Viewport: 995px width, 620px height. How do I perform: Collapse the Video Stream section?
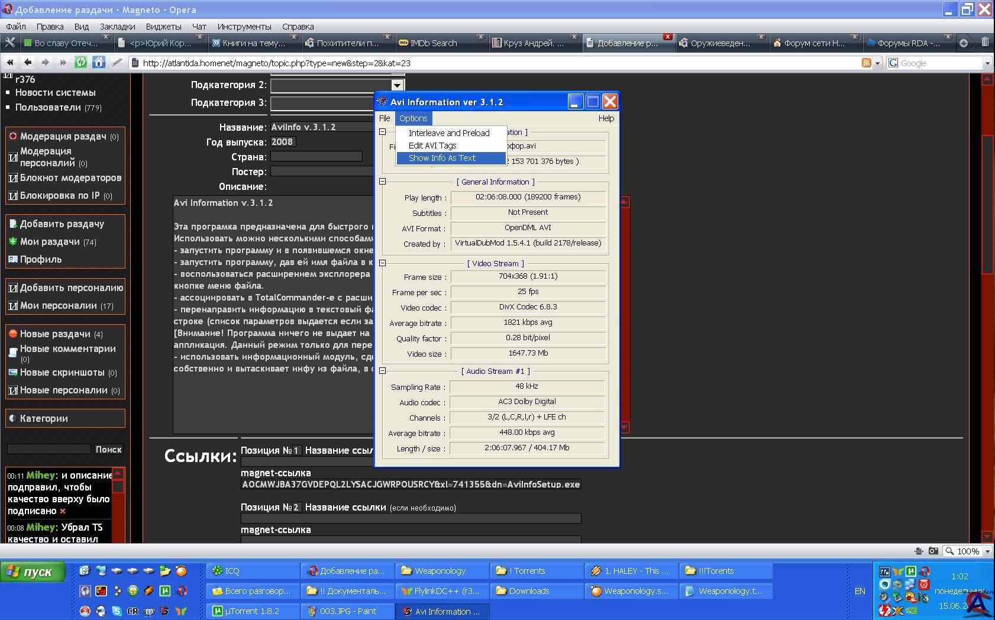point(382,263)
